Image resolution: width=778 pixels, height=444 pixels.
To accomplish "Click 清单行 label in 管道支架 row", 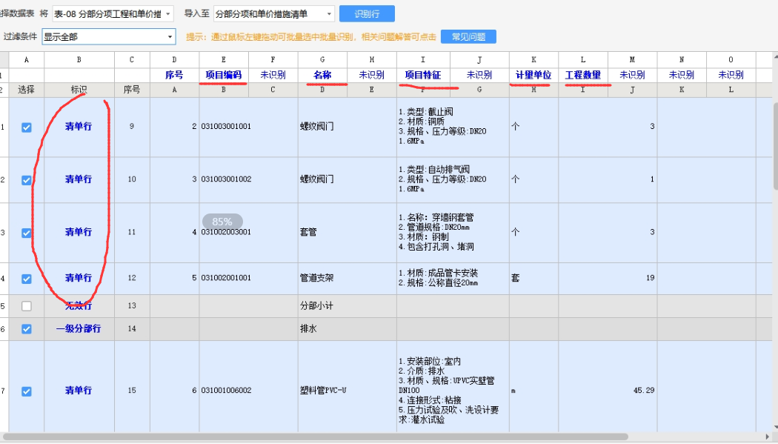I will (x=79, y=278).
